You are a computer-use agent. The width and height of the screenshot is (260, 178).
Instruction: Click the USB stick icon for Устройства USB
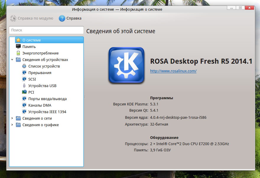pos(24,86)
